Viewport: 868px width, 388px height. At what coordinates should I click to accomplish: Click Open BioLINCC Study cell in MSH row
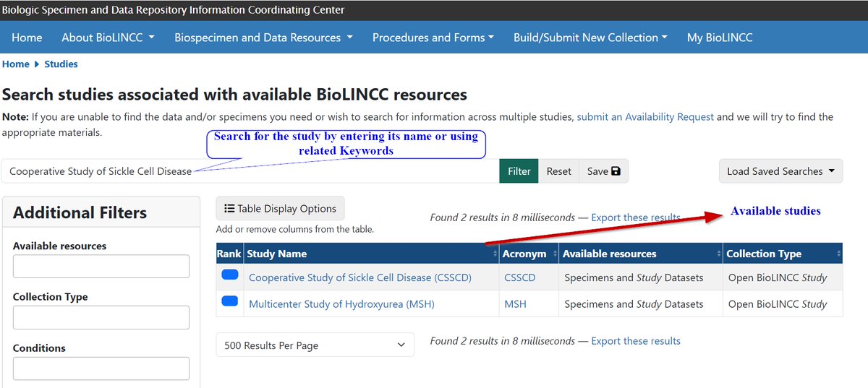click(783, 304)
